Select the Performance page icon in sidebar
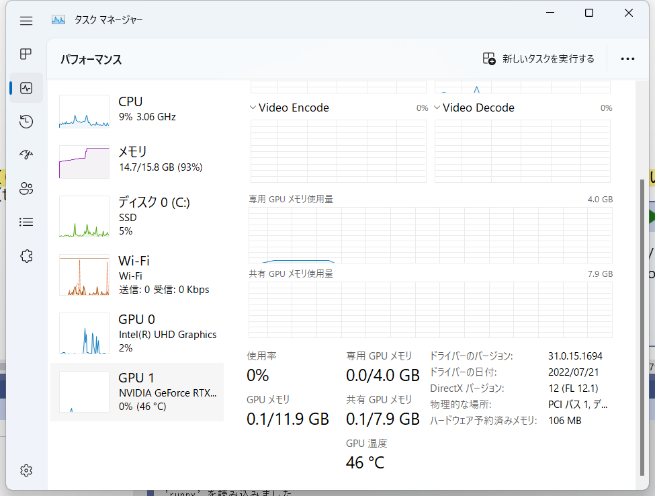This screenshot has width=655, height=496. tap(26, 88)
